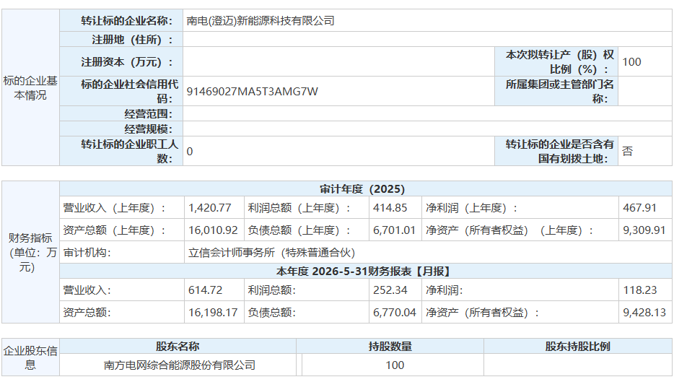Click the current-year 净利润 label
The image size is (674, 382).
pos(444,290)
